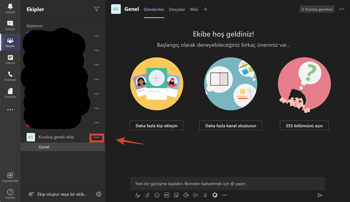Click in the Yeni bir görüşme başlatın box
350x202 pixels.
pos(227,184)
